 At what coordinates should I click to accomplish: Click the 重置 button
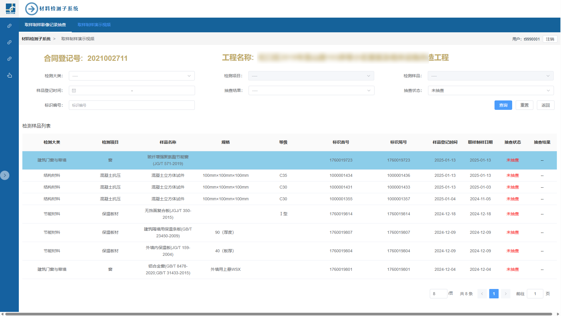point(524,105)
